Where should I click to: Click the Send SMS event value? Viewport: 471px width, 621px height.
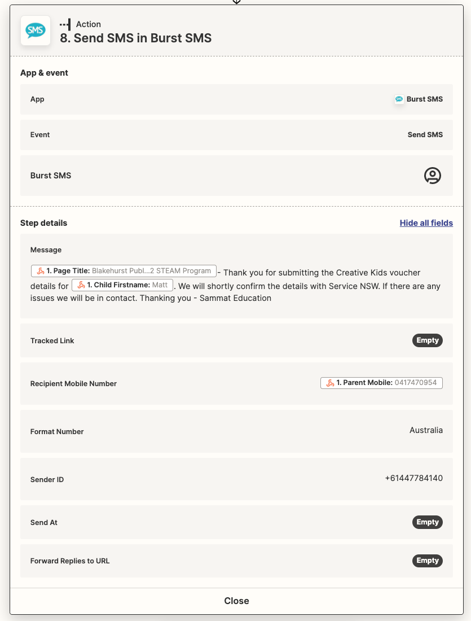click(425, 135)
